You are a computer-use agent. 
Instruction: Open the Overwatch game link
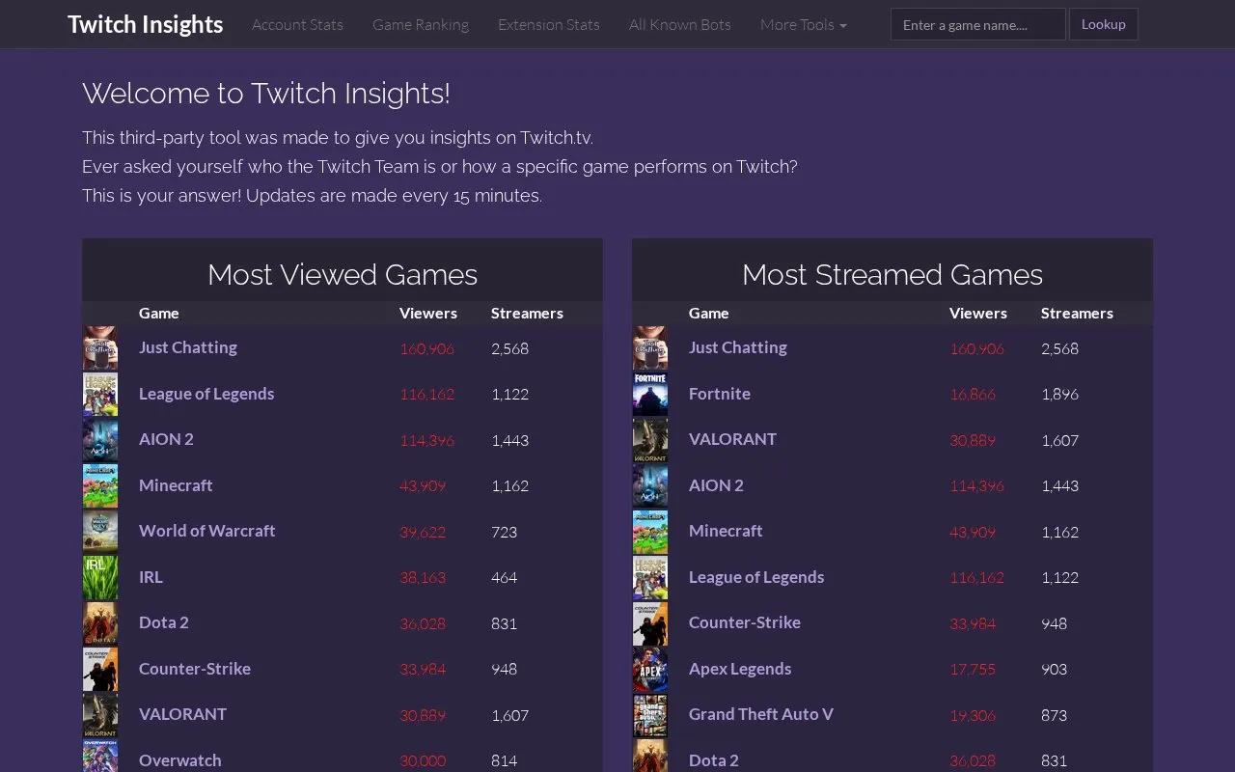(180, 760)
